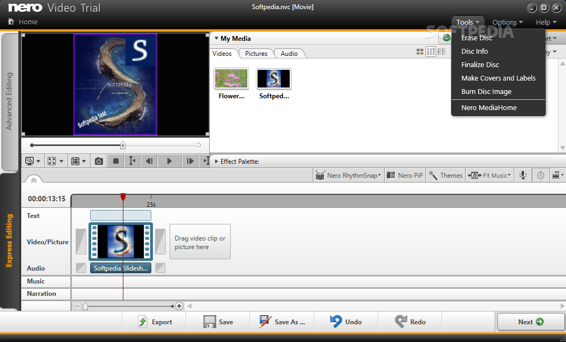Viewport: 566px width, 342px height.
Task: Click the Save button
Action: point(218,322)
